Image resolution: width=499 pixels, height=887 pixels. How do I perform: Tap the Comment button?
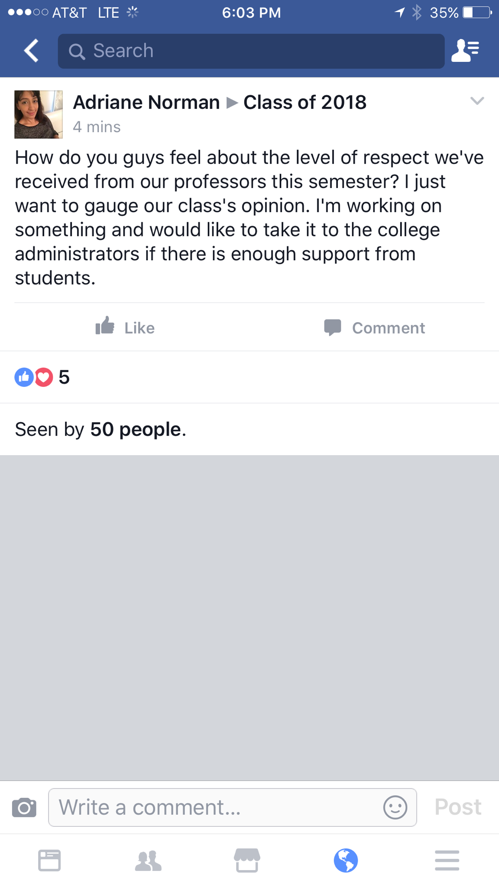click(x=375, y=327)
